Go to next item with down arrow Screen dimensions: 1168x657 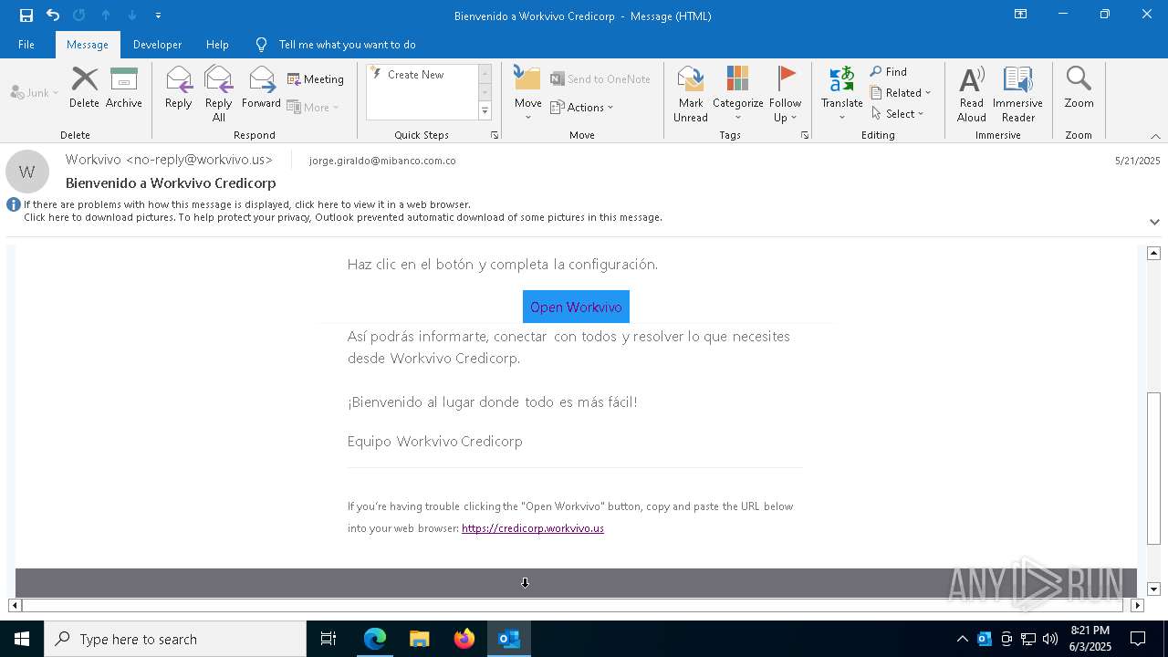132,16
